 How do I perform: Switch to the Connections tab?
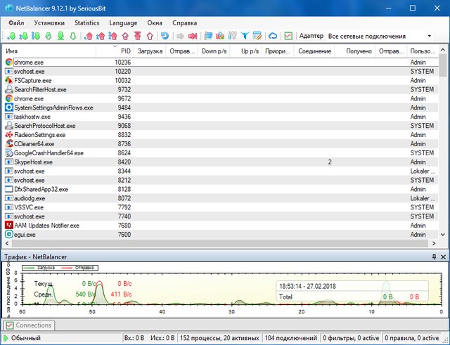29,325
